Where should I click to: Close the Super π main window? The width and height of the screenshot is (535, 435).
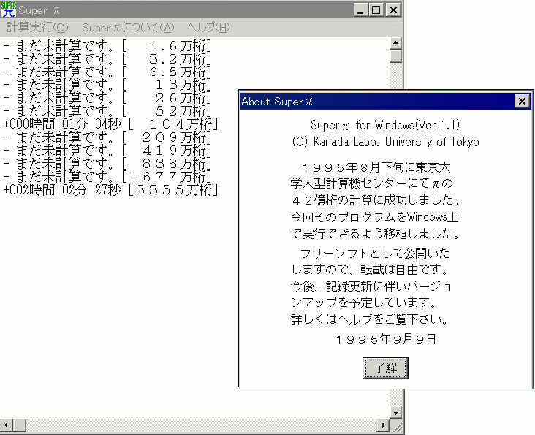[x=393, y=10]
